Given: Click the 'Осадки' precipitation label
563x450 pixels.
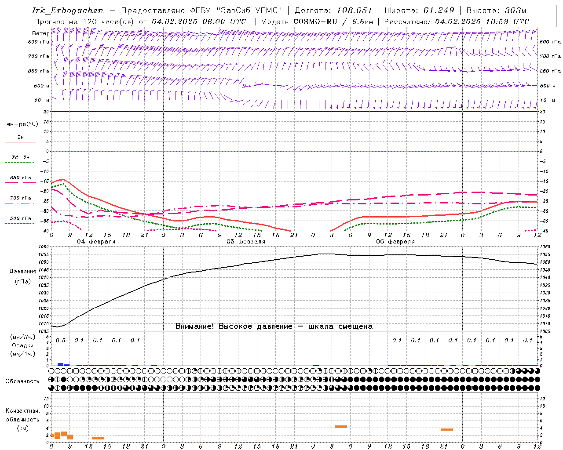Looking at the screenshot, I should coord(22,345).
